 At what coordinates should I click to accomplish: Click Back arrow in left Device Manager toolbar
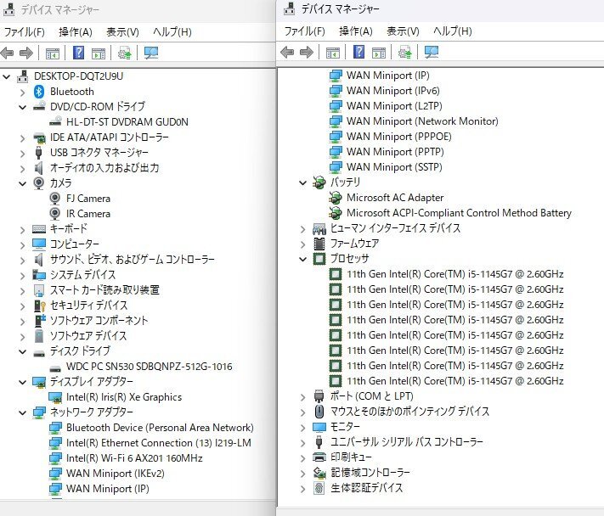pos(8,53)
